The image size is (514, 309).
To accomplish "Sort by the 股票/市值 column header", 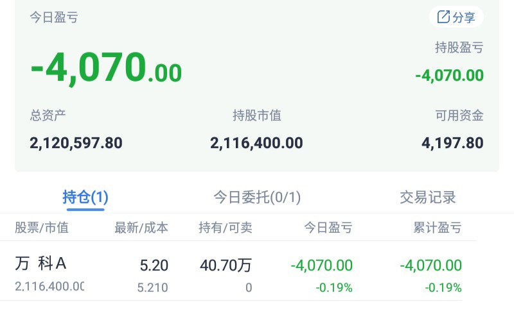I will point(42,228).
